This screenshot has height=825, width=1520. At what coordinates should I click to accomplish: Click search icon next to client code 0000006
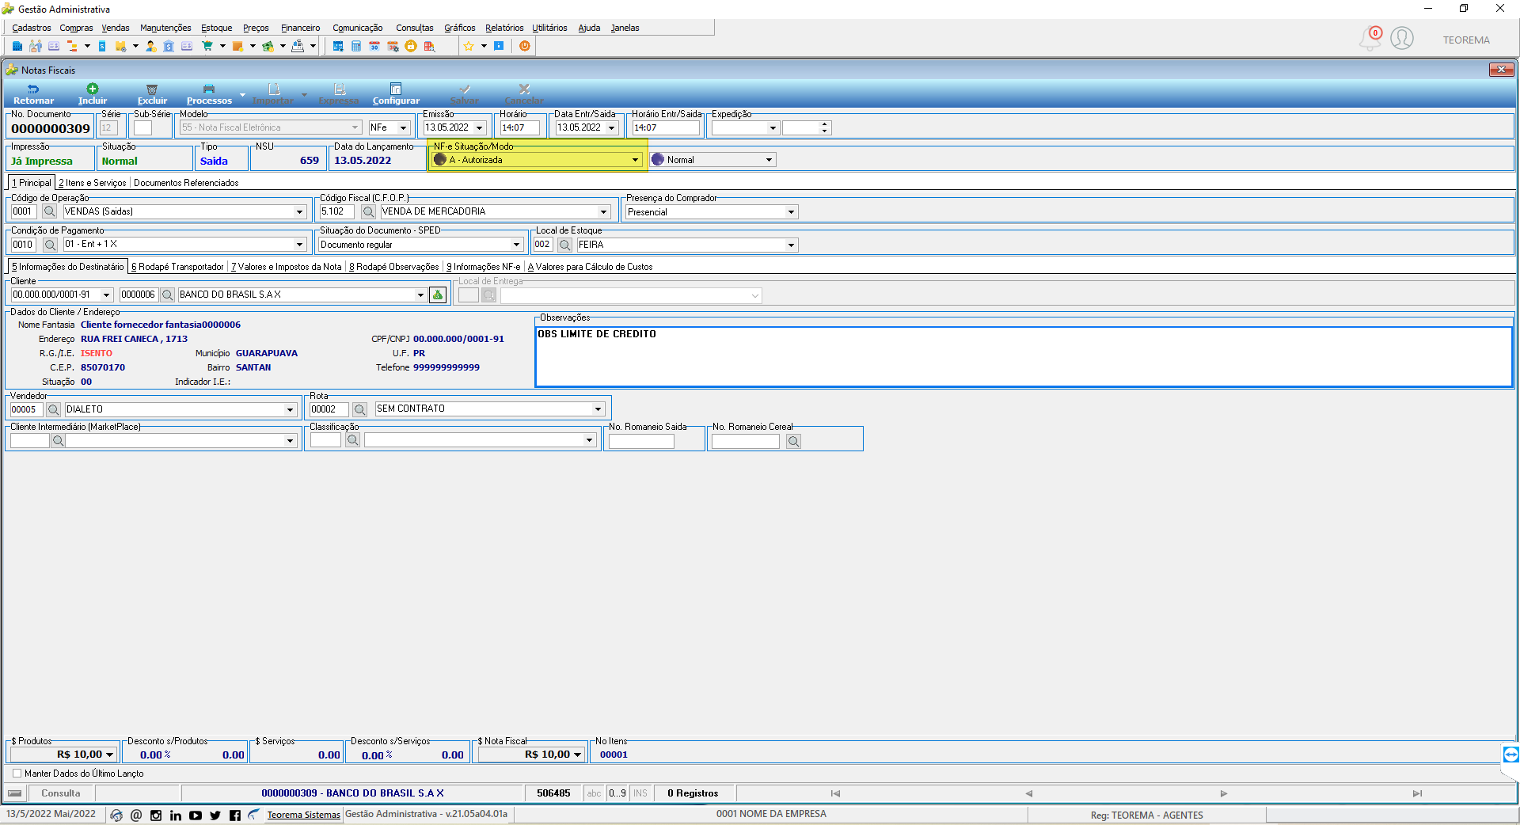(x=167, y=295)
